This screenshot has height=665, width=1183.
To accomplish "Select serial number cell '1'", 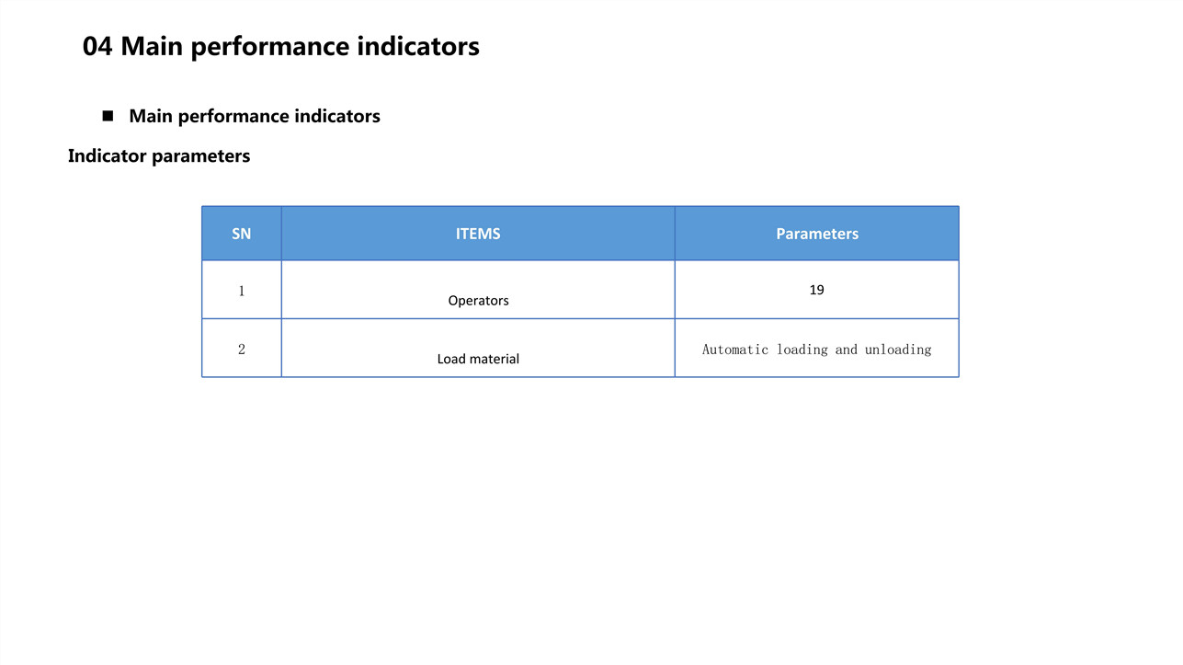I will 242,290.
